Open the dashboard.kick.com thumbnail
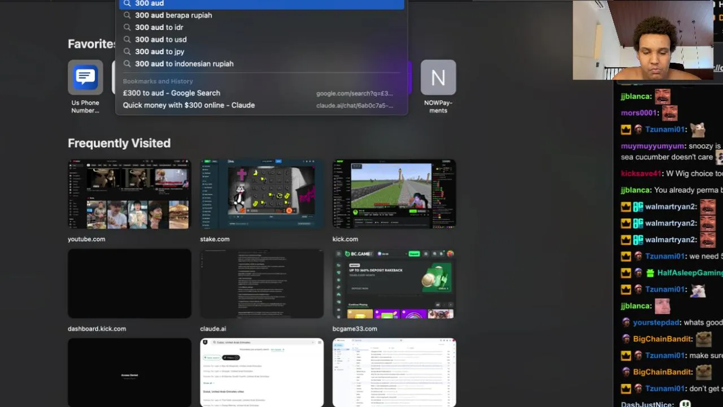This screenshot has height=407, width=723. (x=129, y=284)
